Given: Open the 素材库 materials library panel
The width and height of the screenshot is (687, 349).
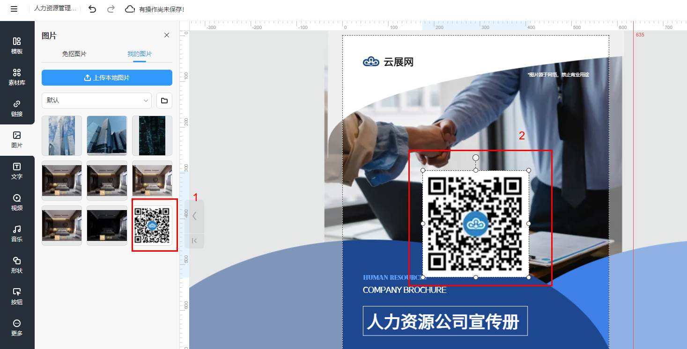Looking at the screenshot, I should pos(17,77).
